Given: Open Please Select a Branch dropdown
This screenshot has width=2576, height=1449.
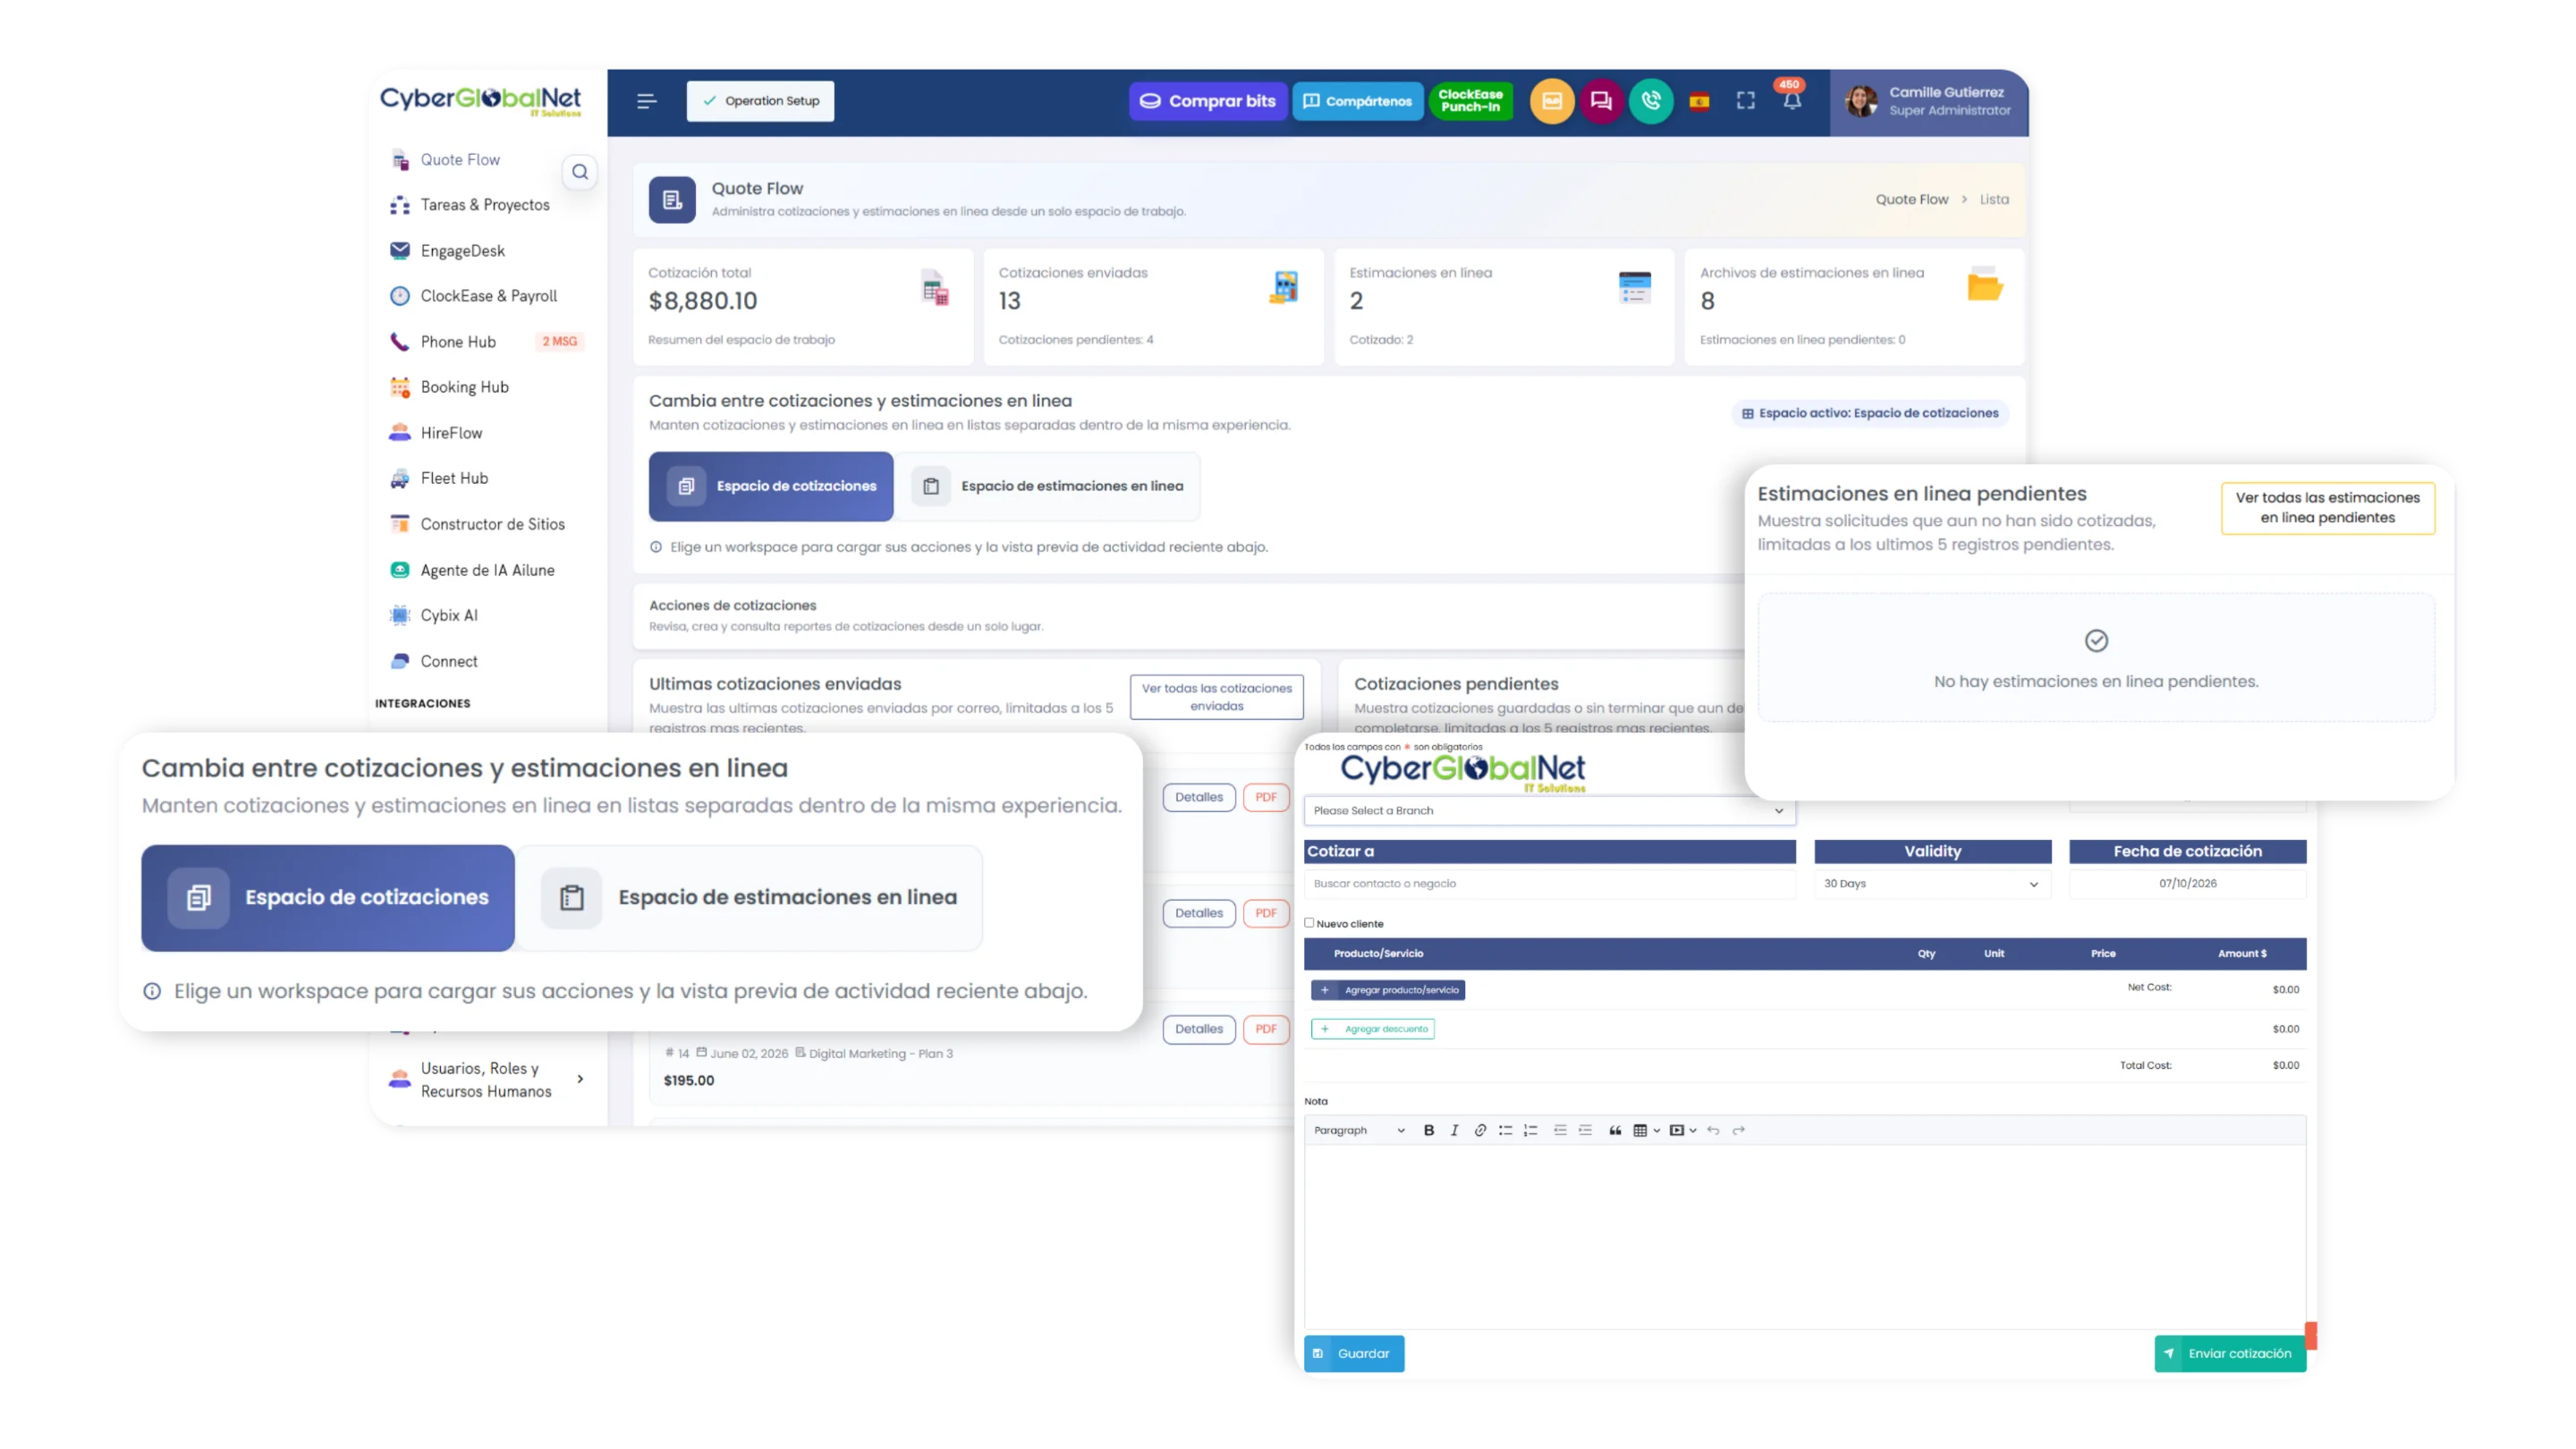Looking at the screenshot, I should click(1549, 810).
